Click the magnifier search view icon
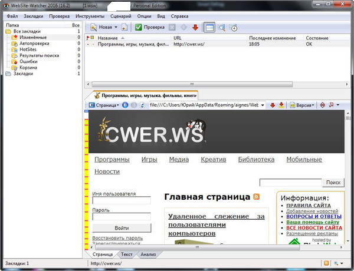Viewport: 354px width, 271px height. click(x=222, y=27)
